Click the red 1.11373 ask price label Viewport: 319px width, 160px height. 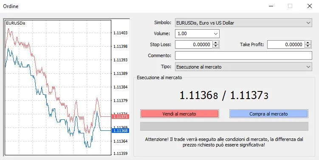[120, 116]
